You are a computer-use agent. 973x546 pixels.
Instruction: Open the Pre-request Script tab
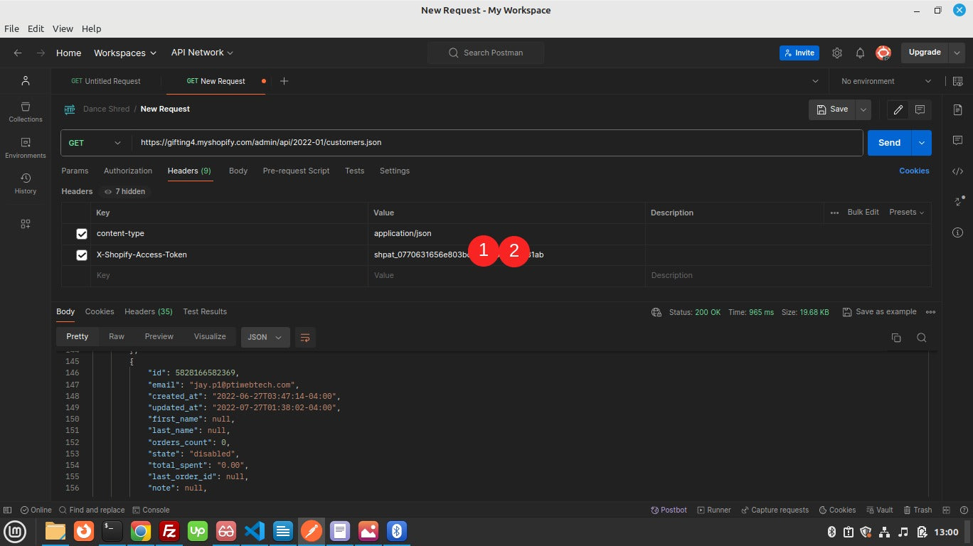pos(296,171)
